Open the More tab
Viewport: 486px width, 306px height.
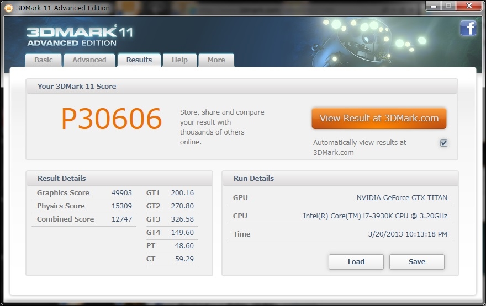click(216, 60)
